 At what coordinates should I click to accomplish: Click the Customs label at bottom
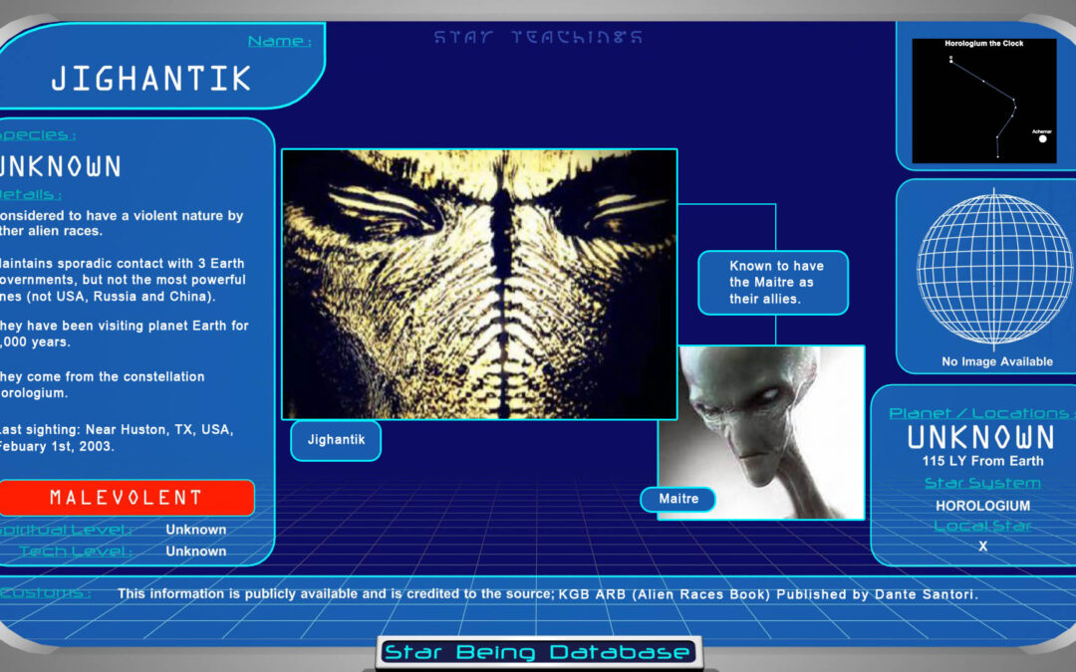tap(46, 593)
